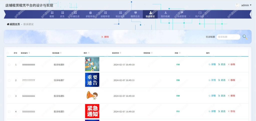
Task: Tick the checkbox for 投诉标题6 row
Action: coord(9,96)
